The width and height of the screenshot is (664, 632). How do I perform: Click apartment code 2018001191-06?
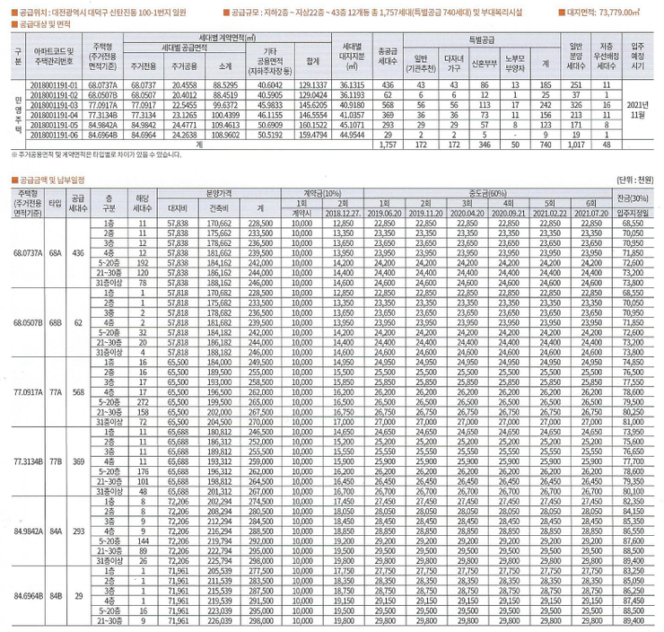pos(54,135)
